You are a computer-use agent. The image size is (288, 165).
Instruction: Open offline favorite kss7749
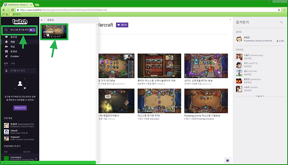point(260,73)
